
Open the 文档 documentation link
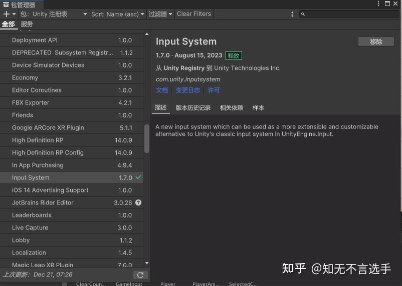[162, 90]
